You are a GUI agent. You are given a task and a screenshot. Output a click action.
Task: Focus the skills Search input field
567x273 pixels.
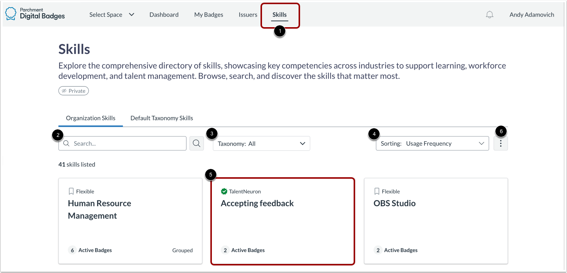[126, 144]
